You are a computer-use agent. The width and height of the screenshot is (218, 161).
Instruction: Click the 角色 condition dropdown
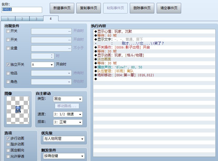[51, 82]
